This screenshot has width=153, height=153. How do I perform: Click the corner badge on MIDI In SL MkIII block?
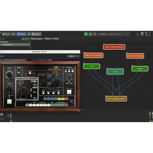[127, 54]
